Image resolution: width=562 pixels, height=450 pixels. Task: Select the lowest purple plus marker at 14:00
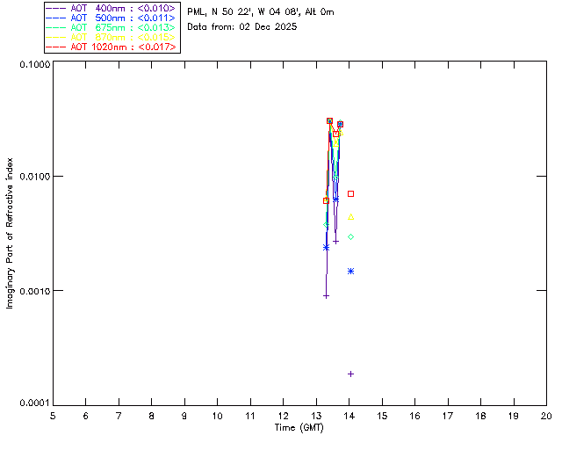[x=351, y=374]
